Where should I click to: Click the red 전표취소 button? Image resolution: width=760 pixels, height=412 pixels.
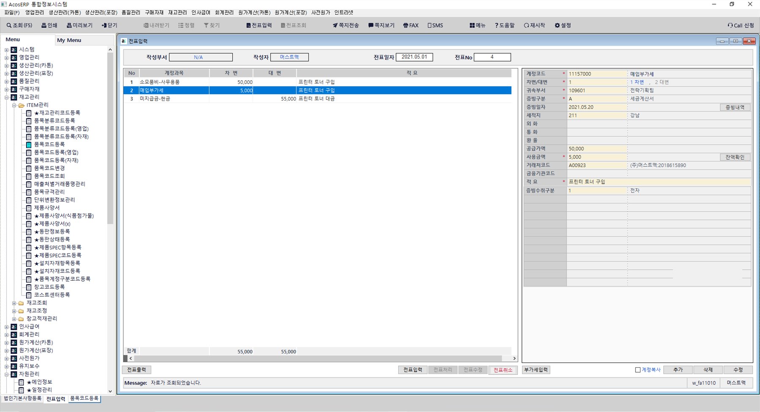[503, 370]
